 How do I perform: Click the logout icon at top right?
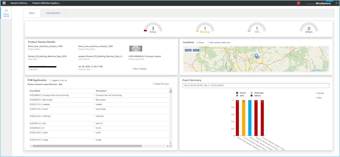pos(337,3)
